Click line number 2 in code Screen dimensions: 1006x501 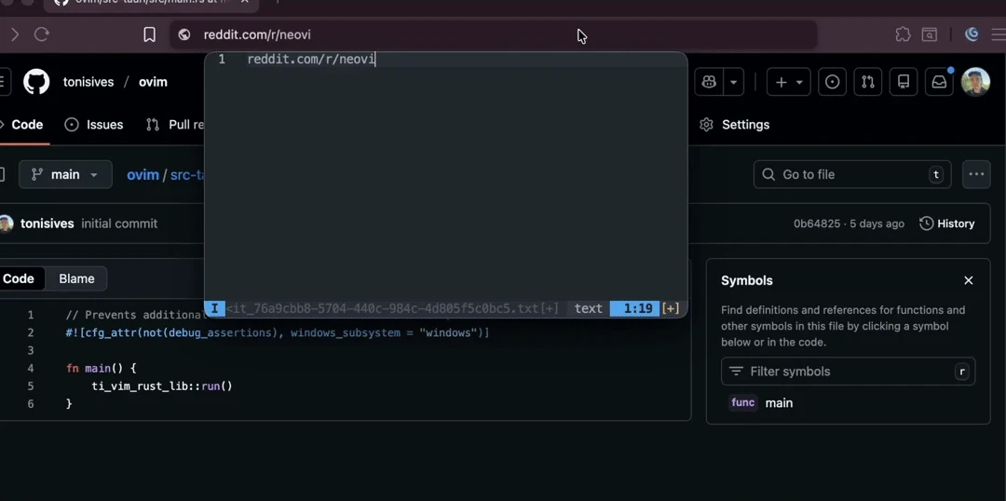tap(30, 333)
